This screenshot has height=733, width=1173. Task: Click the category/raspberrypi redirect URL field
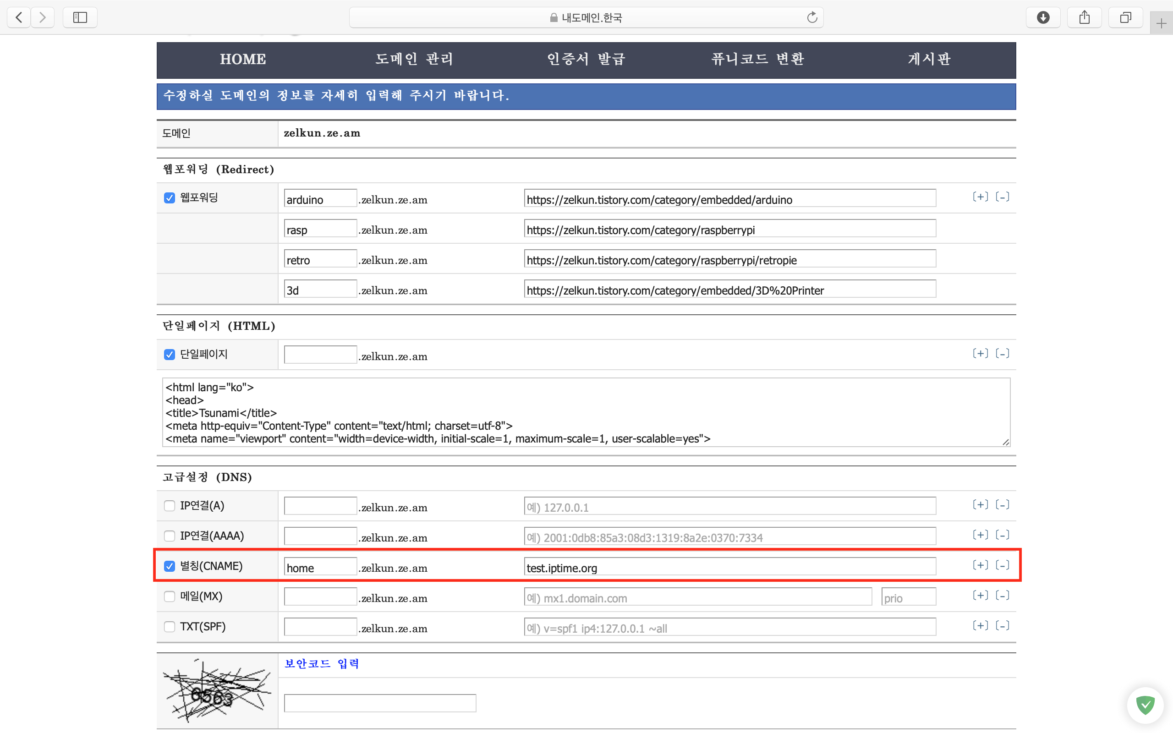pyautogui.click(x=730, y=228)
